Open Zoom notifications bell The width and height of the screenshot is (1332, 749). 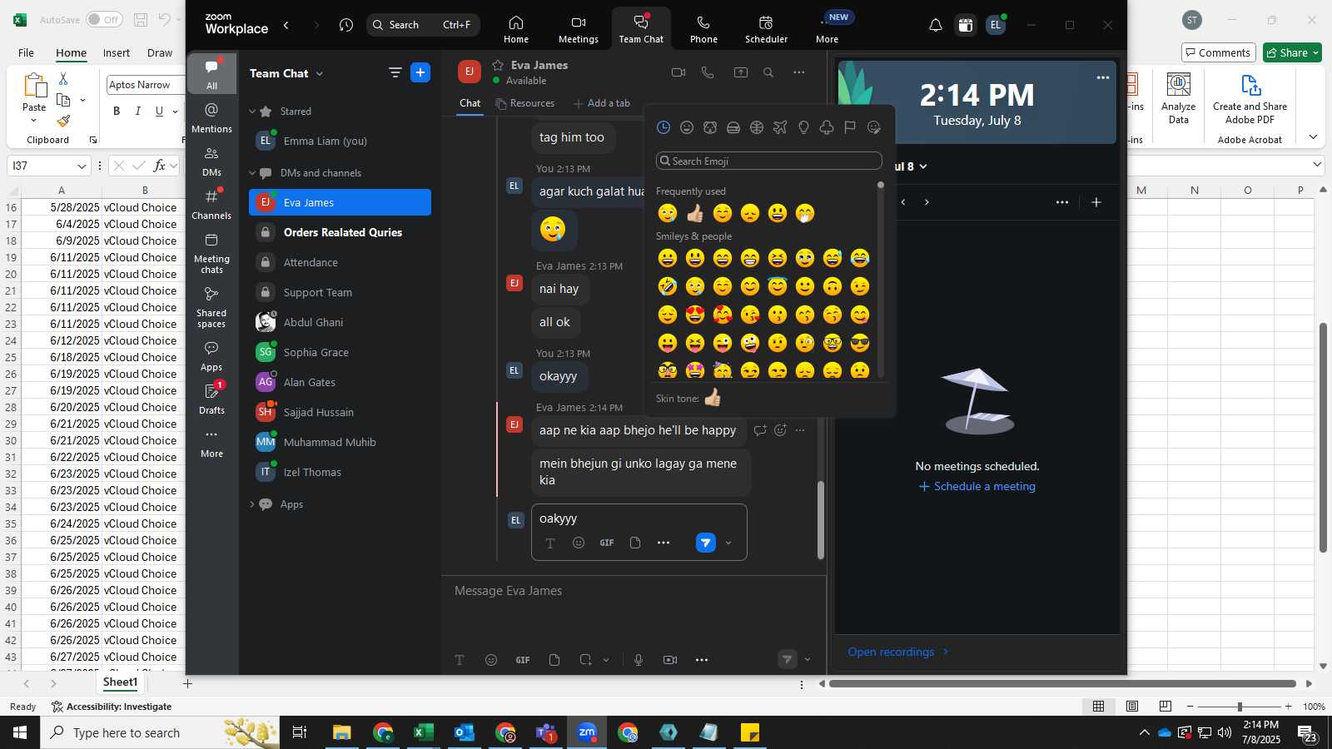(936, 25)
